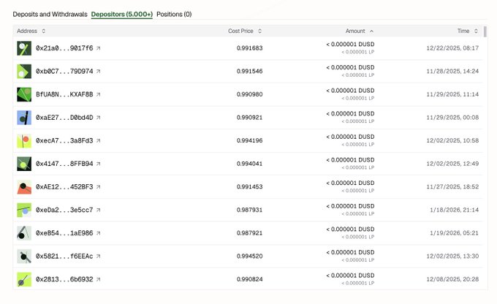This screenshot has height=304, width=497.
Task: Open address link 0xAE12...452BF3
Action: [64, 187]
